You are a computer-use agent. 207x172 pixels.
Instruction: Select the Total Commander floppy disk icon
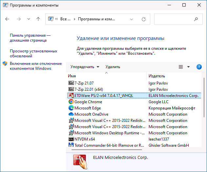[x=71, y=145]
